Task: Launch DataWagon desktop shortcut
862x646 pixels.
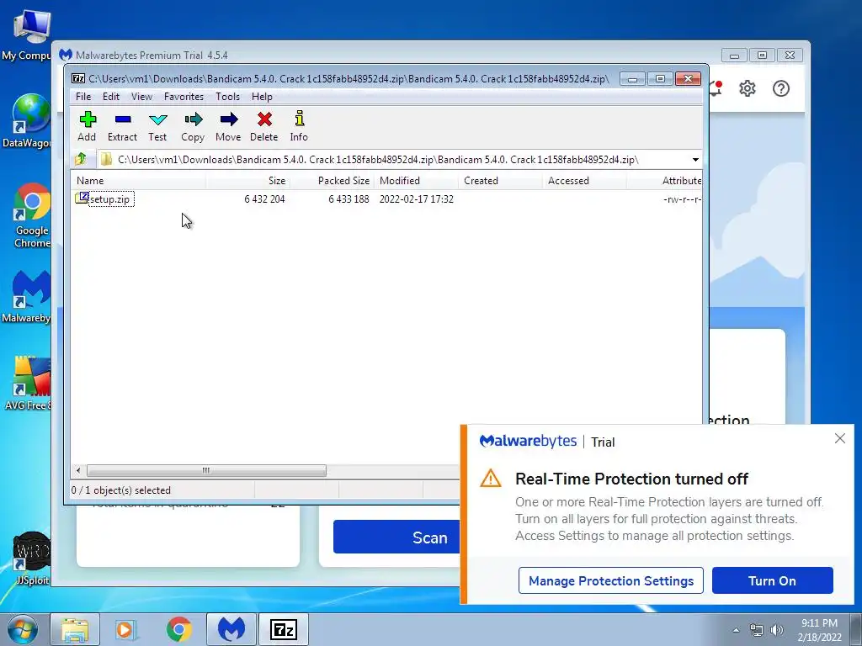Action: tap(26, 122)
